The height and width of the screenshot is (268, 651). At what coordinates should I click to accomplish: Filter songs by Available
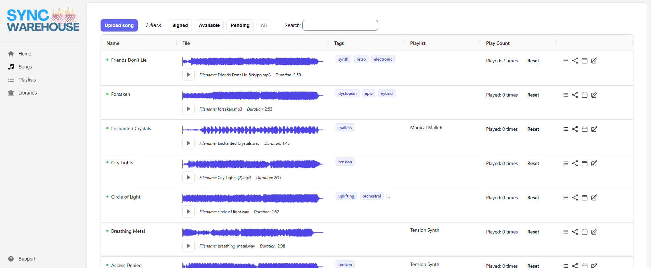[x=209, y=25]
